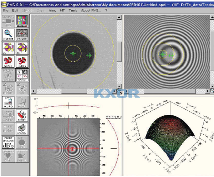Switch to the QUAD 2D/3D layout

pos(22,75)
